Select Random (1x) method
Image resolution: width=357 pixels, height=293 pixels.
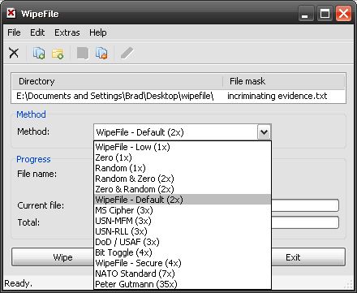click(182, 168)
